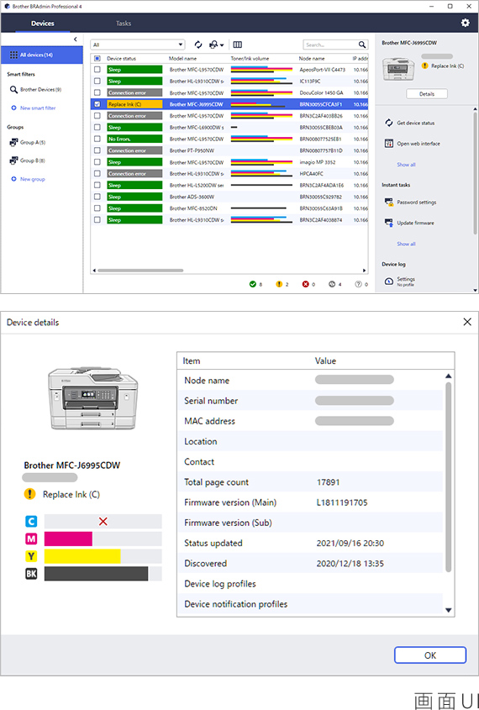Image resolution: width=479 pixels, height=710 pixels.
Task: Click the cyan C ink icon
Action: tap(31, 522)
